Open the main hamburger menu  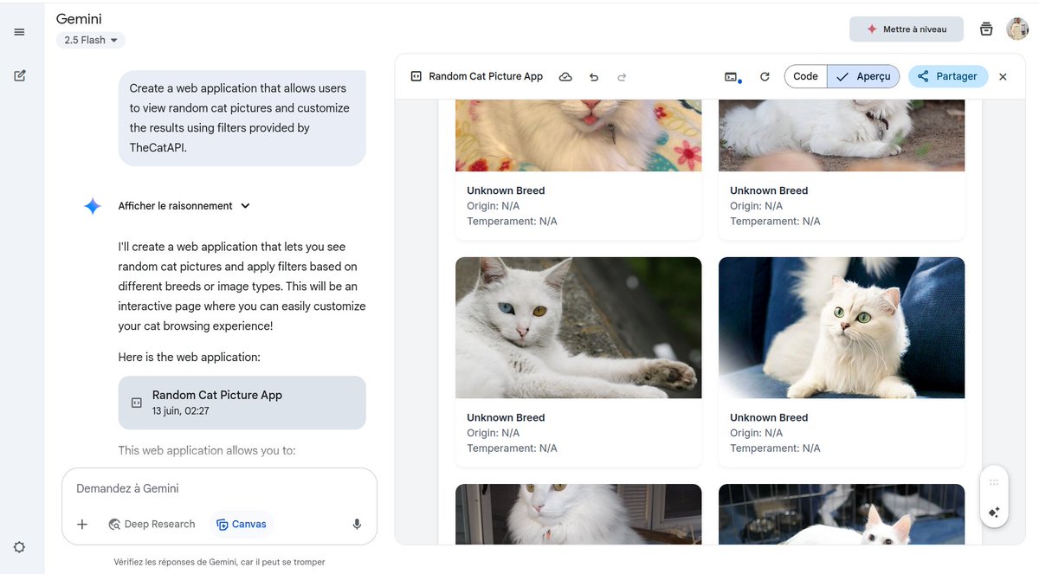[19, 32]
